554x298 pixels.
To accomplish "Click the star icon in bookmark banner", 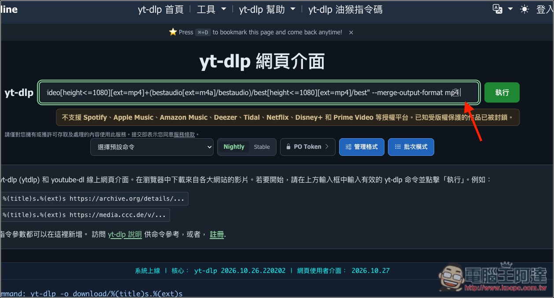I will pyautogui.click(x=173, y=32).
